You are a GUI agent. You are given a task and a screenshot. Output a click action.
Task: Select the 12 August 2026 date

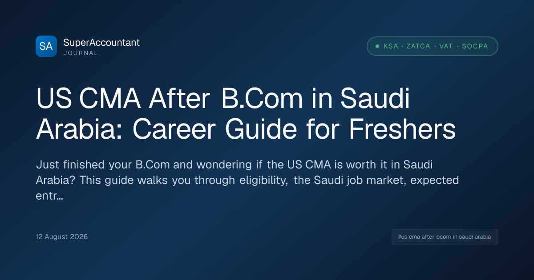coord(62,236)
